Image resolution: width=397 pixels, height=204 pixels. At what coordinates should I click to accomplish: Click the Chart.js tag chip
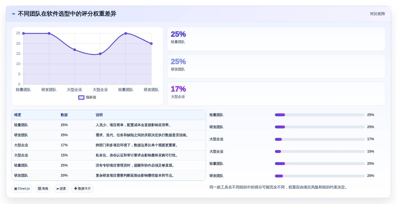tap(22, 189)
